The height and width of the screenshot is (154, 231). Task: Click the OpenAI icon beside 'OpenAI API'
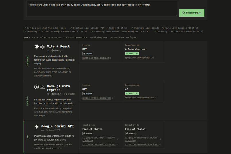pos(47,130)
